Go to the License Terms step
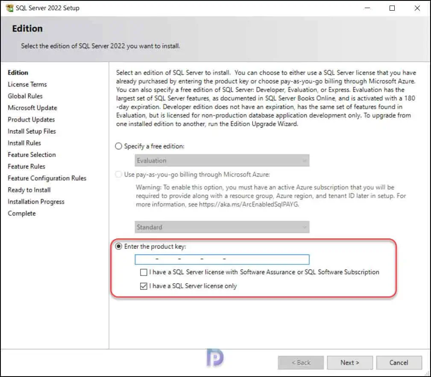Viewport: 431px width, 377px height. (27, 84)
